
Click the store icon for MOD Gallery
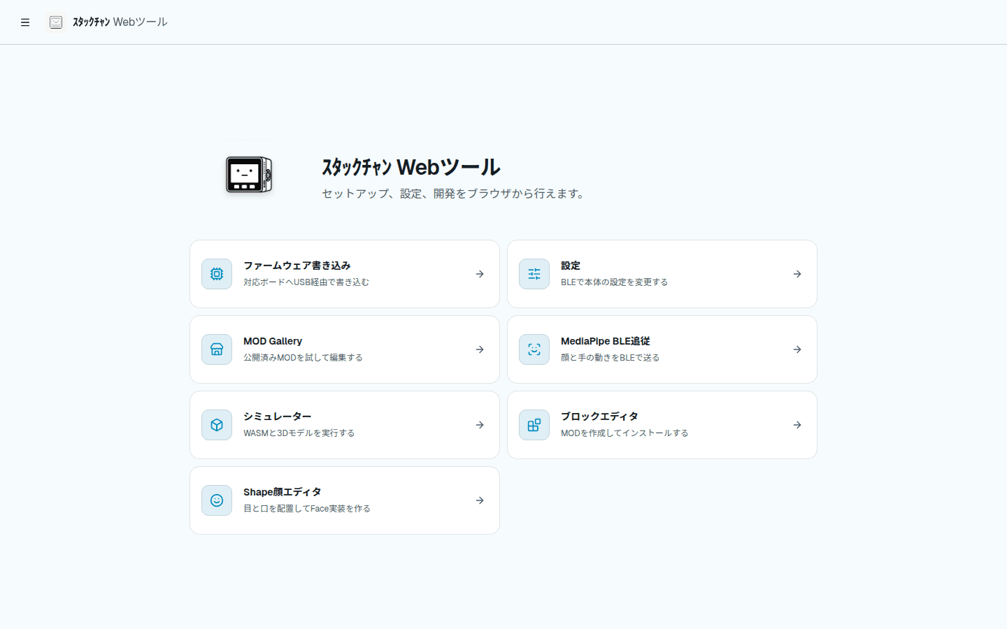click(217, 349)
